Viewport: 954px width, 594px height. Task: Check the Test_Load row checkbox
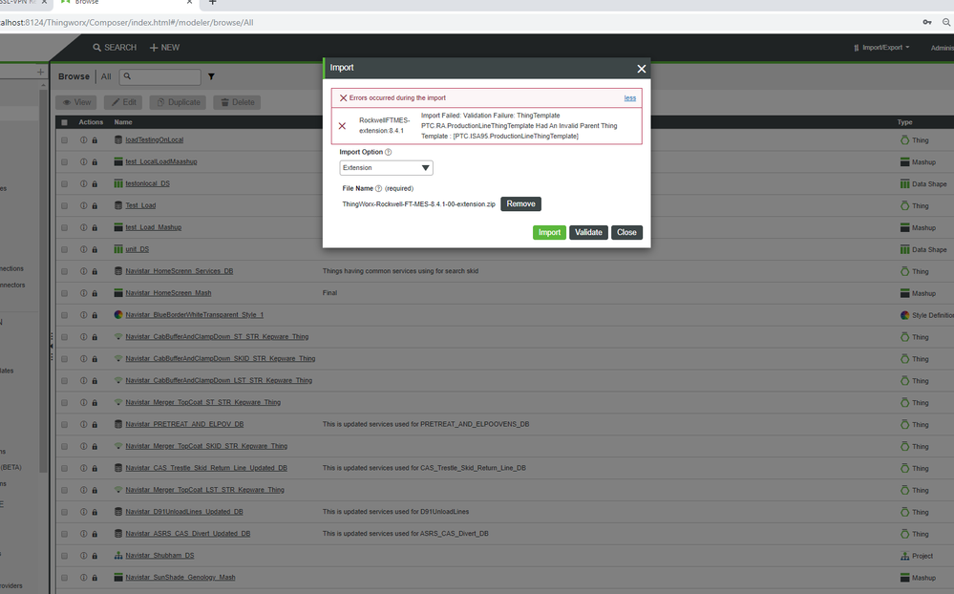coord(65,205)
